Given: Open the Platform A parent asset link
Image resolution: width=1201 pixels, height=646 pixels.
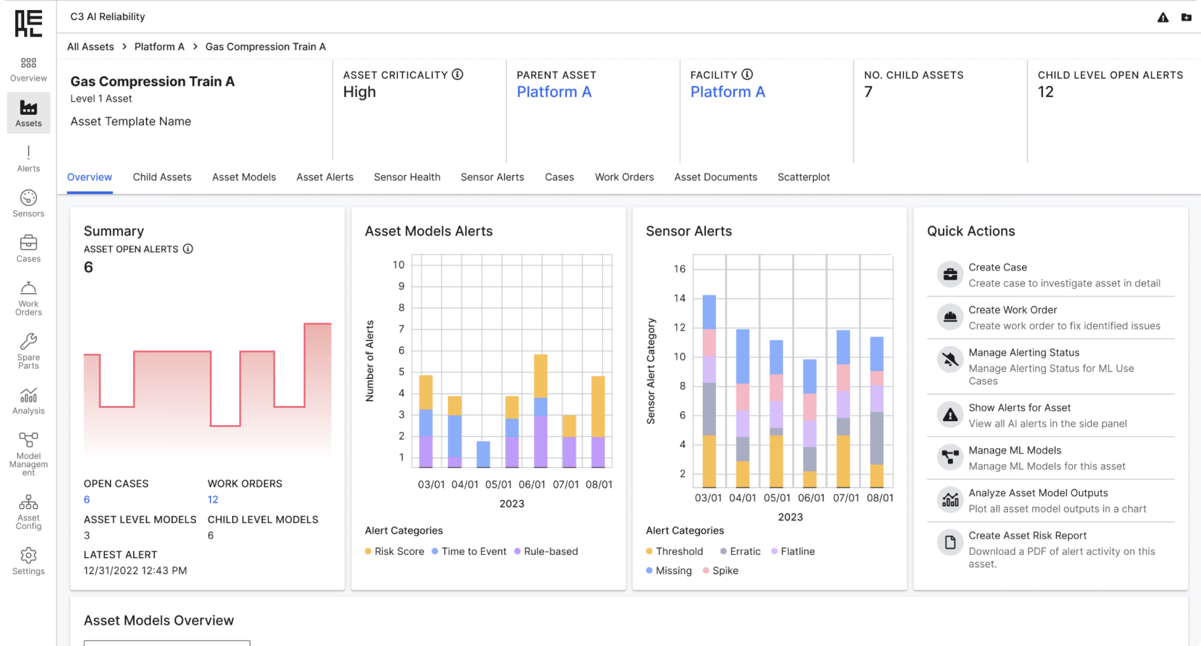Looking at the screenshot, I should [x=554, y=92].
